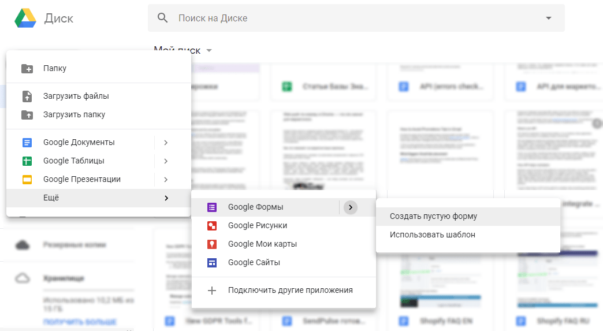The width and height of the screenshot is (603, 331).
Task: Click the outlined storage cloud icon in the sidebar
Action: pos(23,278)
